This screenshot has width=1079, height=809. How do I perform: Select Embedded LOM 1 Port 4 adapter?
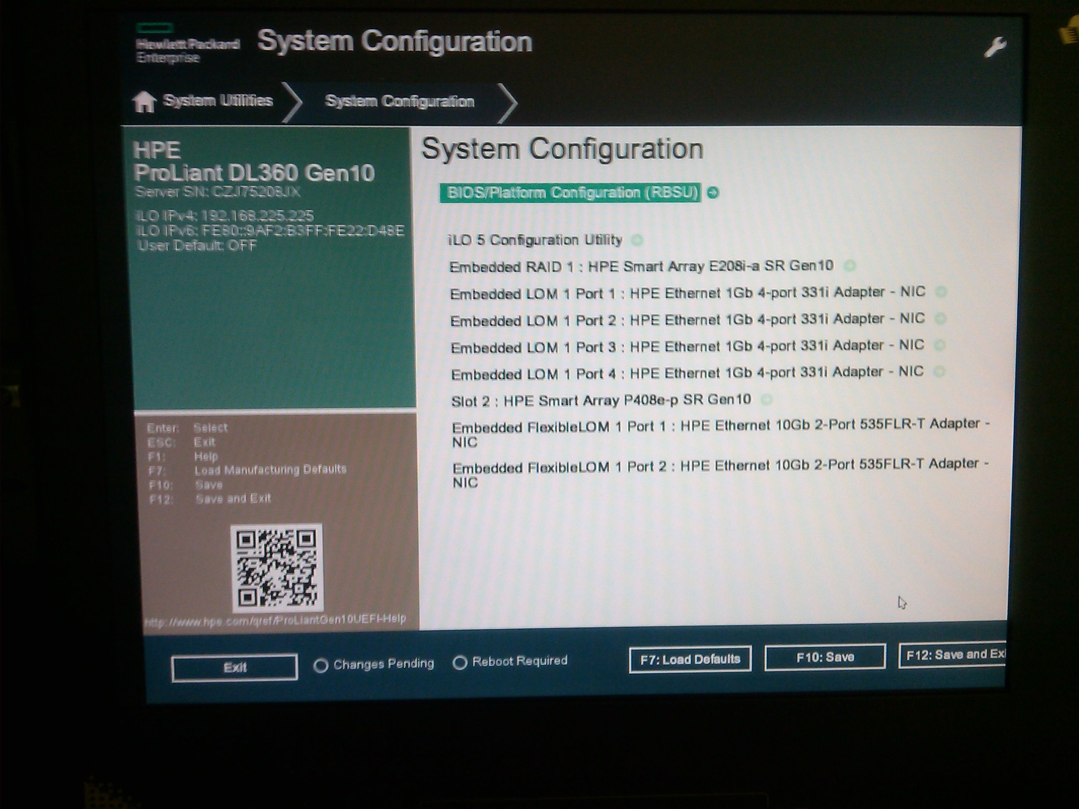687,373
